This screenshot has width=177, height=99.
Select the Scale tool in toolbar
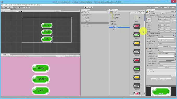pyautogui.click(x=12, y=7)
